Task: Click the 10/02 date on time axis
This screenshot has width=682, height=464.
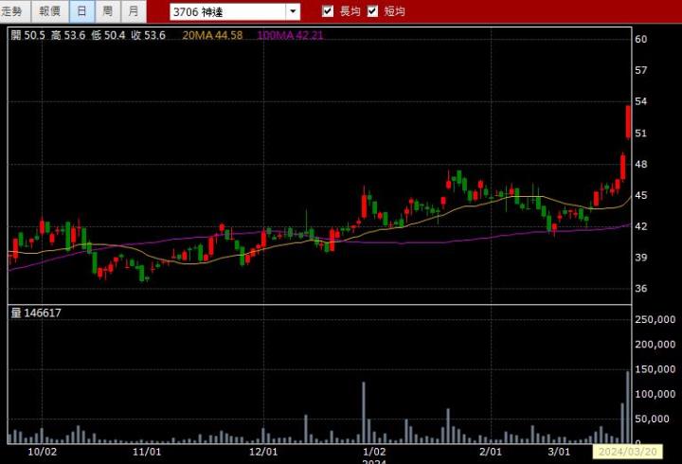Action: coord(44,453)
